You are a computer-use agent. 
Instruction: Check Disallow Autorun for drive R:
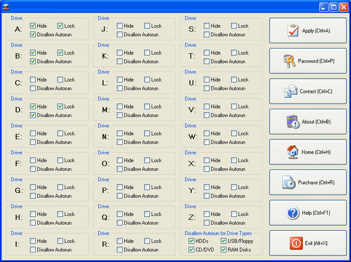(120, 250)
